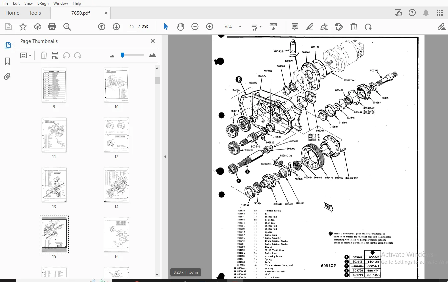
Task: Rotate page with the toolbar rotate icon
Action: tap(368, 27)
